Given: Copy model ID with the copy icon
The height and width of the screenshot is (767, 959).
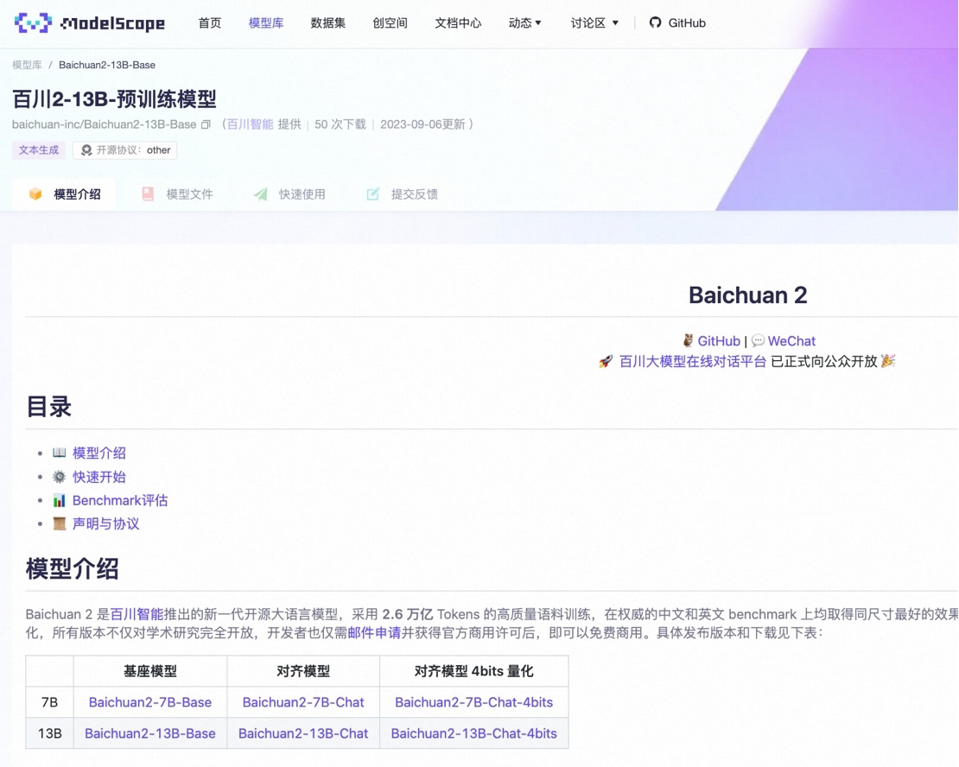Looking at the screenshot, I should click(x=206, y=124).
